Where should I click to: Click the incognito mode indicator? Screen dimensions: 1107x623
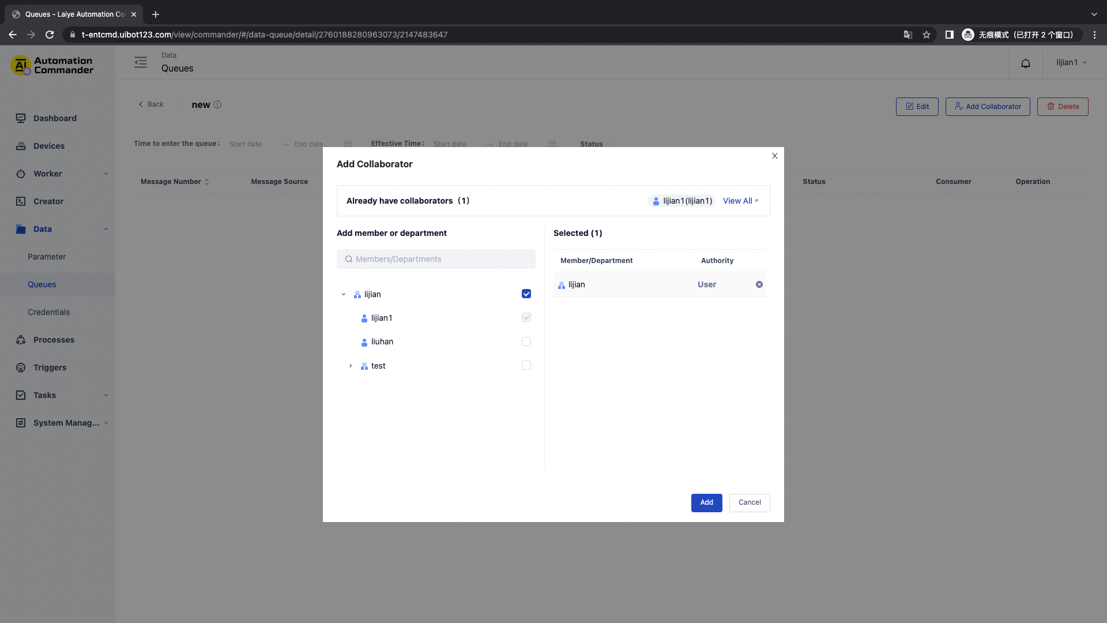click(x=1021, y=35)
